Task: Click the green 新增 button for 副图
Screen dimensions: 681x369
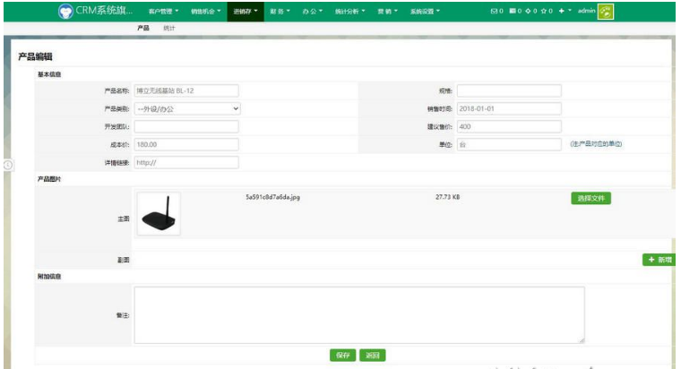Action: pyautogui.click(x=659, y=260)
